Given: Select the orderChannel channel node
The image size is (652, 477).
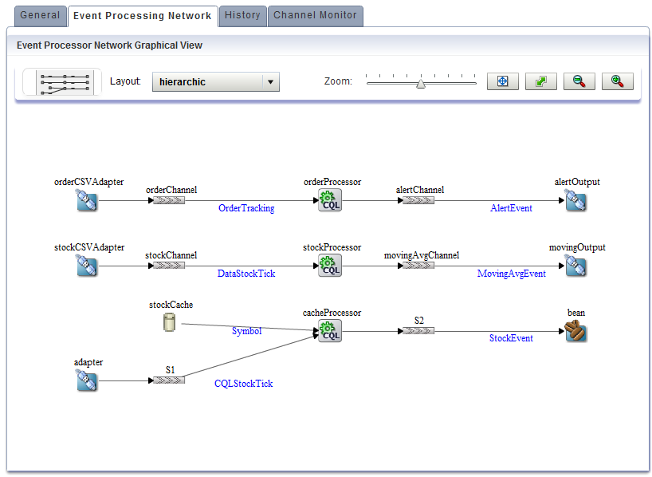Looking at the screenshot, I should point(169,201).
